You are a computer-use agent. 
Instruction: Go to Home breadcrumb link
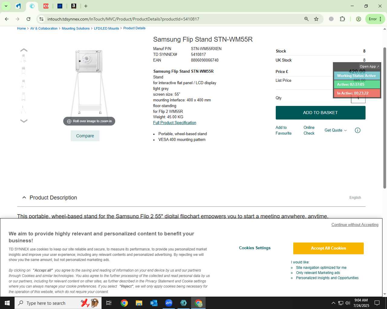coord(21,28)
